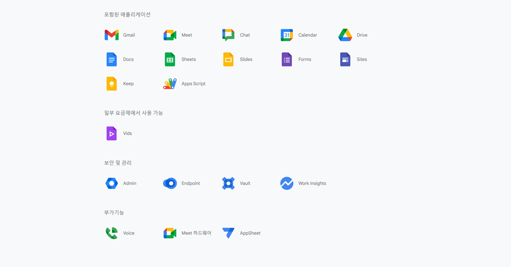Open the Admin hexagon icon
Viewport: 511px width, 267px height.
point(111,183)
